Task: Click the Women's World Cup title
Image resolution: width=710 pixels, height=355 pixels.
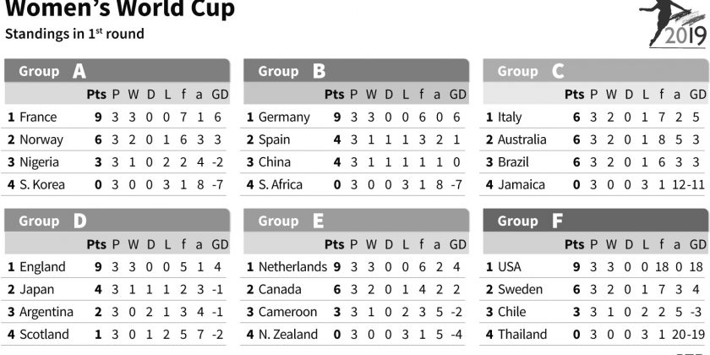Action: [120, 11]
